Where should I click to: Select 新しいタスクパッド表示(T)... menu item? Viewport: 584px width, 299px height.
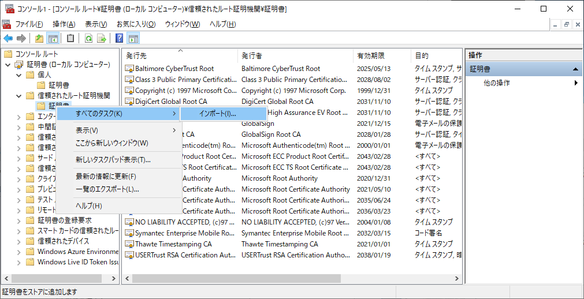(118, 160)
